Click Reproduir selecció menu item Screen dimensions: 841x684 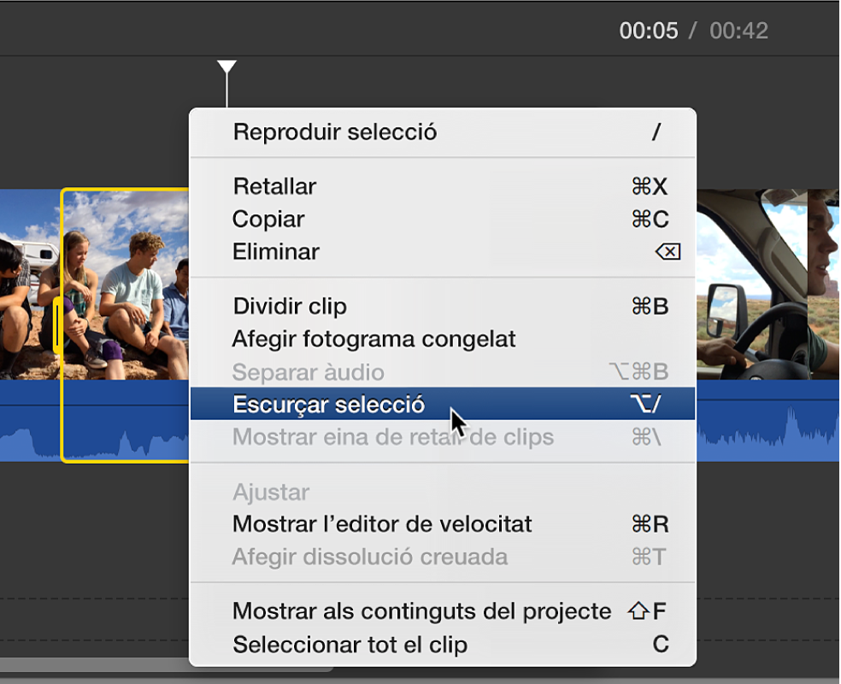334,132
